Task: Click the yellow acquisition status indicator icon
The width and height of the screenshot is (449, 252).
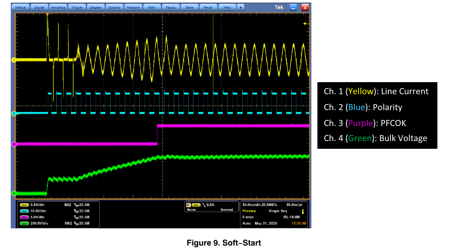Action: tap(303, 211)
